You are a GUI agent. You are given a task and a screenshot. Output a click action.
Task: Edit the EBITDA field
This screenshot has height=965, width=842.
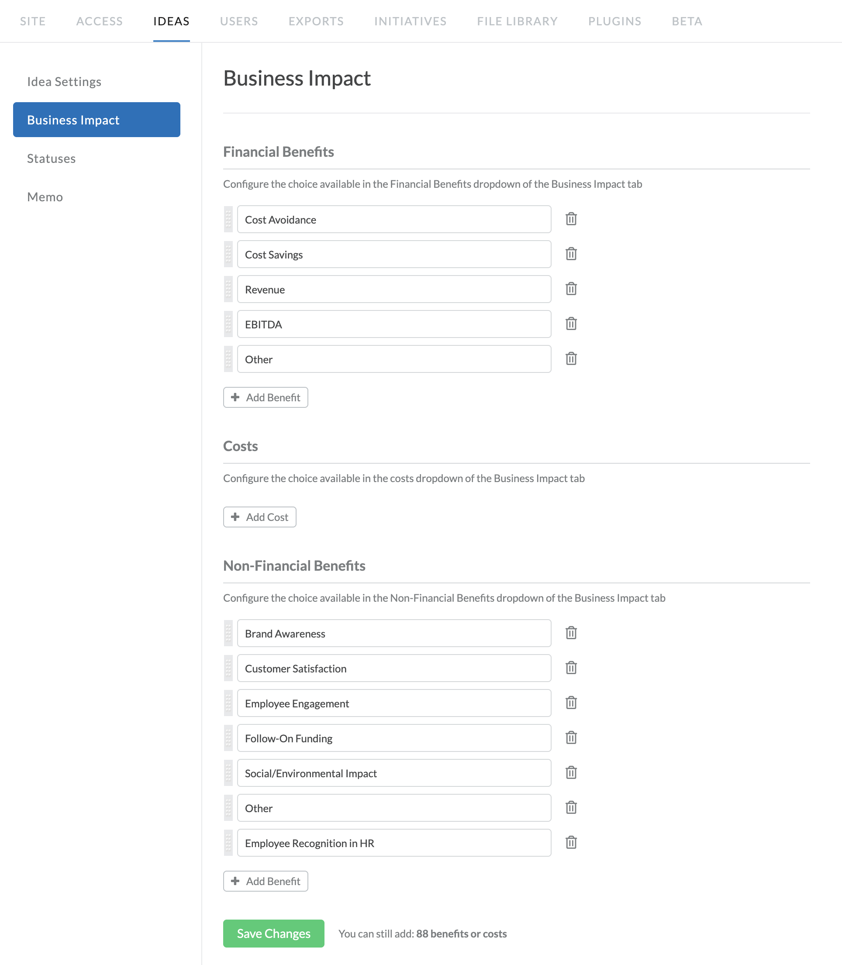394,324
